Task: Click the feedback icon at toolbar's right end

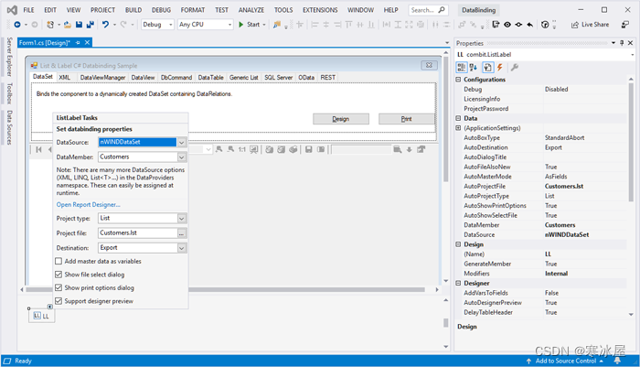Action: pos(624,25)
